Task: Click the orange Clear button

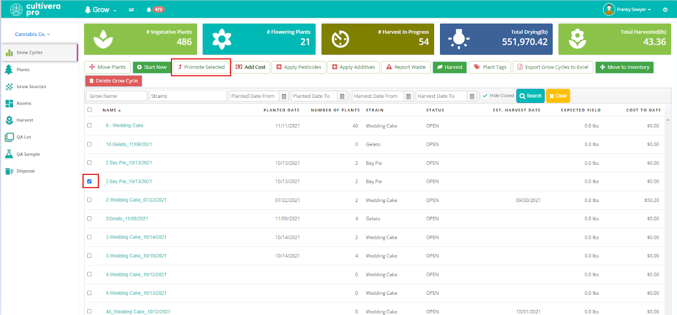Action: [x=558, y=96]
